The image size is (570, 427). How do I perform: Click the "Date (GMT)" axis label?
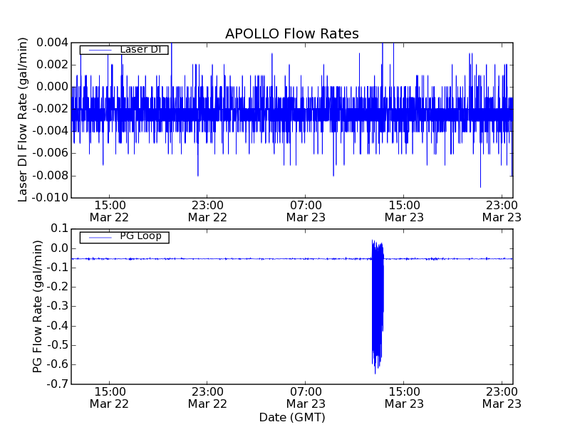[x=292, y=417]
